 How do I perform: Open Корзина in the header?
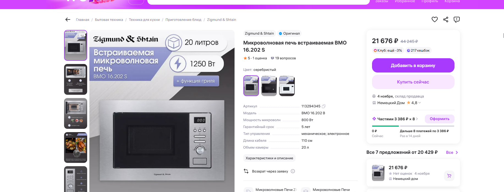pos(452,1)
